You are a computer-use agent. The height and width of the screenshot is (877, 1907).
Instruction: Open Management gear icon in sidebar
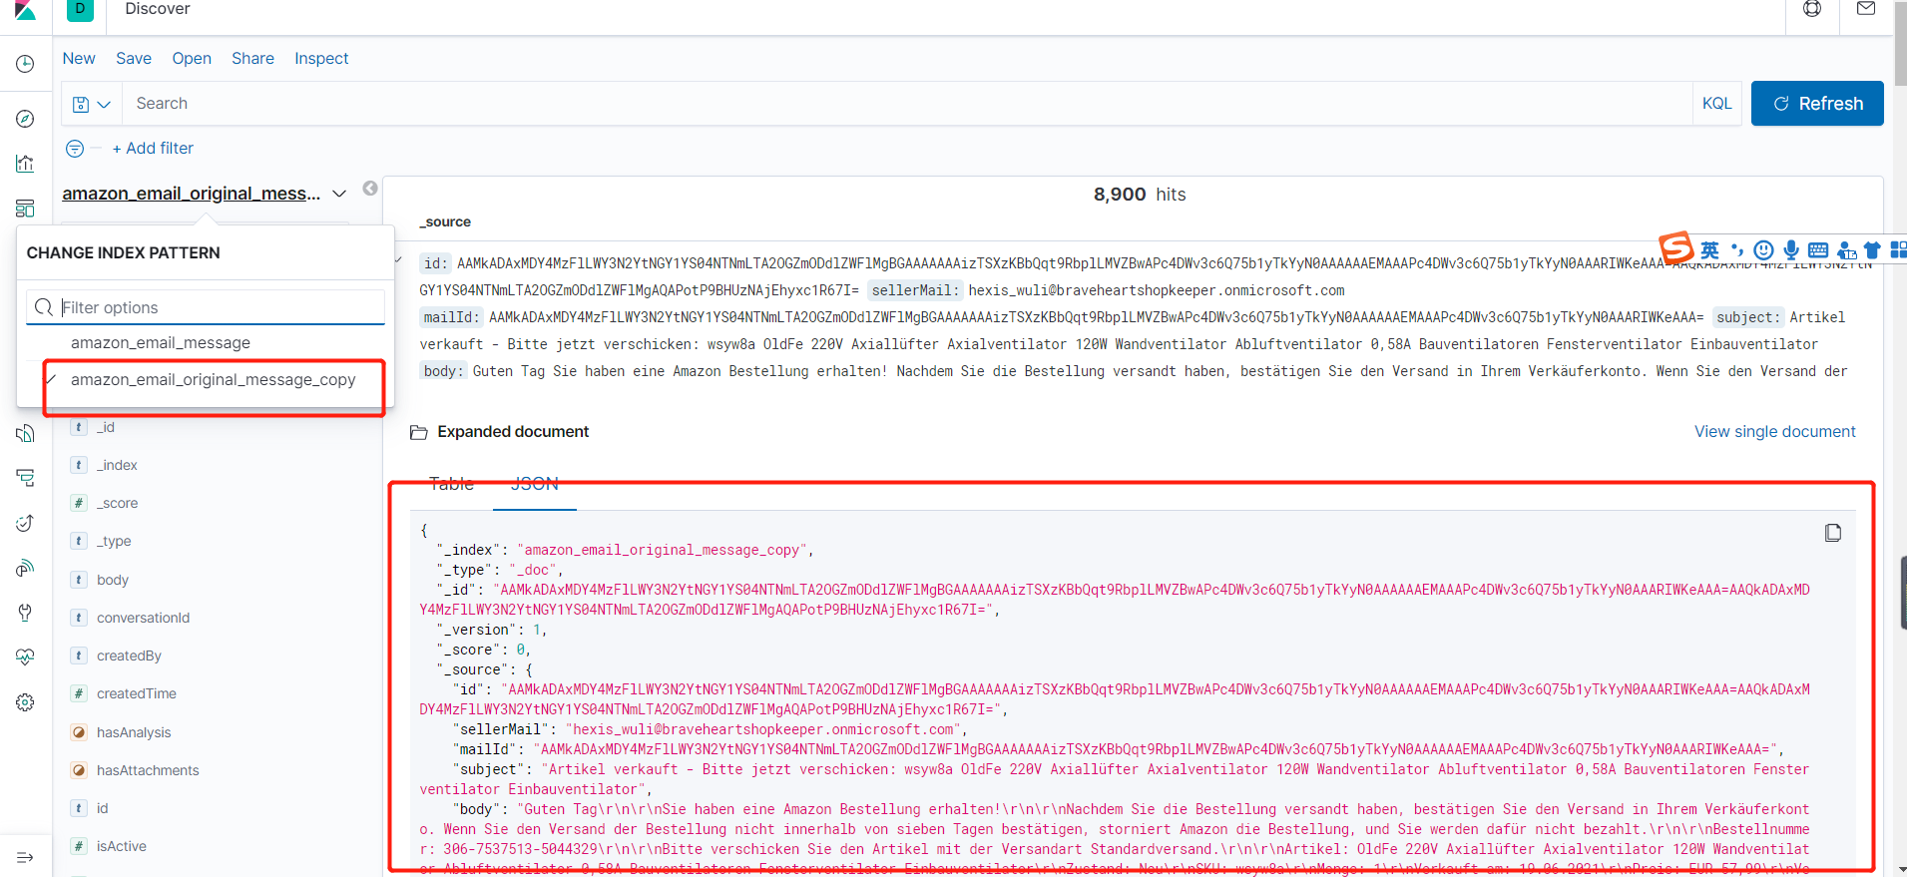click(x=25, y=702)
